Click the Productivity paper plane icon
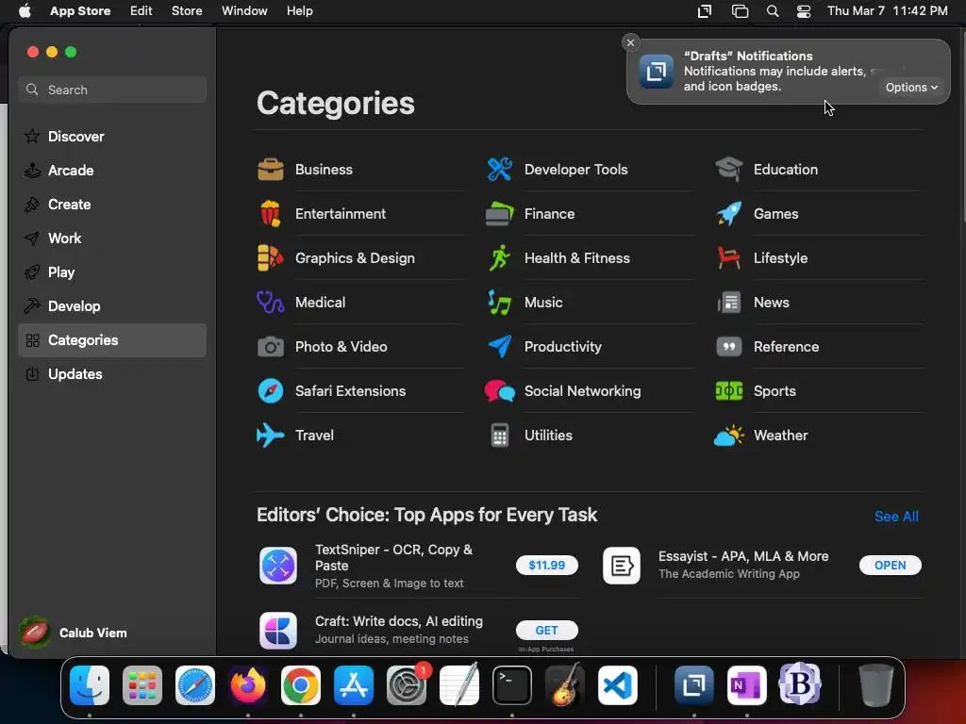The image size is (966, 724). [x=500, y=347]
